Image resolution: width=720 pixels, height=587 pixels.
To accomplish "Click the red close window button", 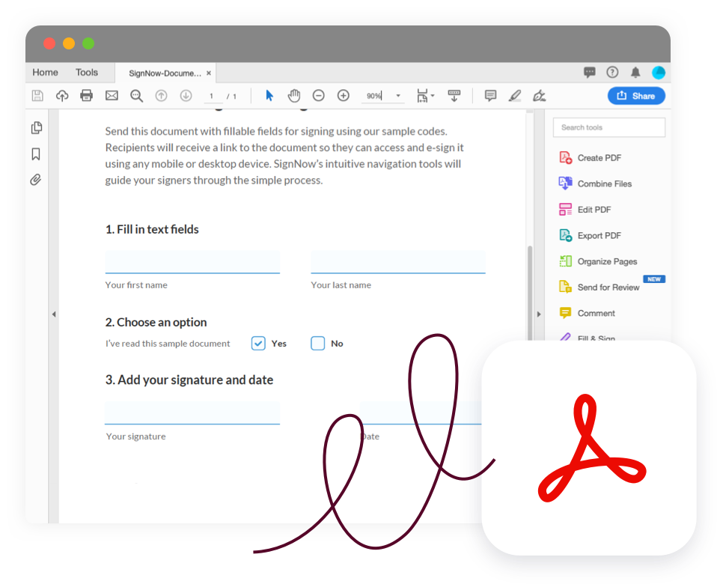I will [x=49, y=43].
